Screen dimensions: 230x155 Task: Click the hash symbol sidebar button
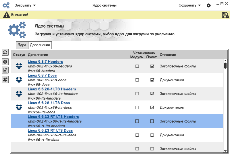pos(5,80)
